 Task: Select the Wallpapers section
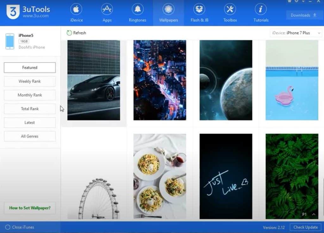coord(168,13)
